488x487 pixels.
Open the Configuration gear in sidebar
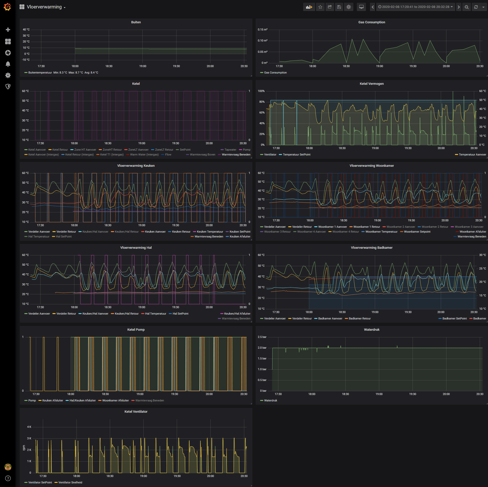tap(8, 75)
